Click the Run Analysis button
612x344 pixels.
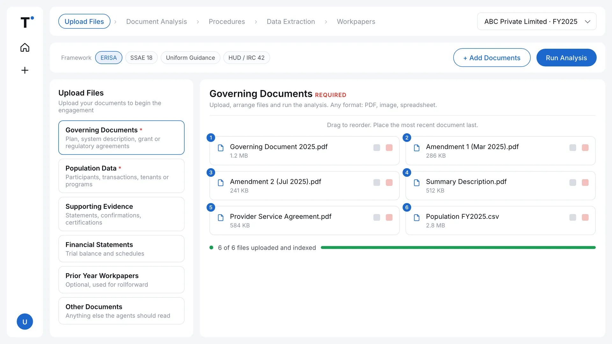click(566, 58)
